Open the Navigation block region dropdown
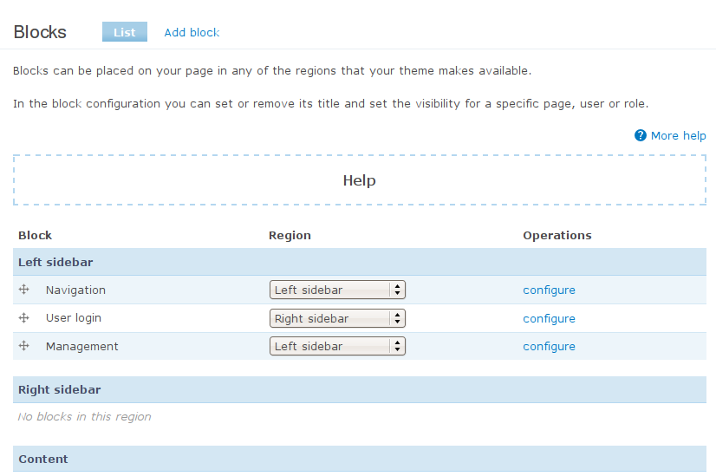Screen dimensions: 716x476 pos(337,290)
